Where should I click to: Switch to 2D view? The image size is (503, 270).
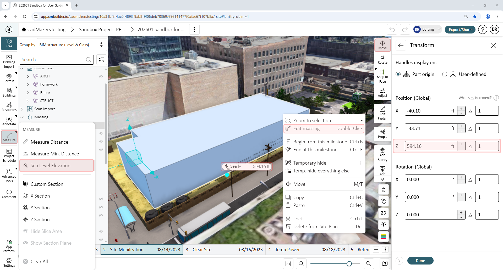(384, 213)
